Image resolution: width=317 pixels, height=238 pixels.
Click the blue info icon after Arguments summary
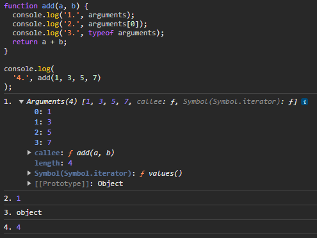point(304,102)
